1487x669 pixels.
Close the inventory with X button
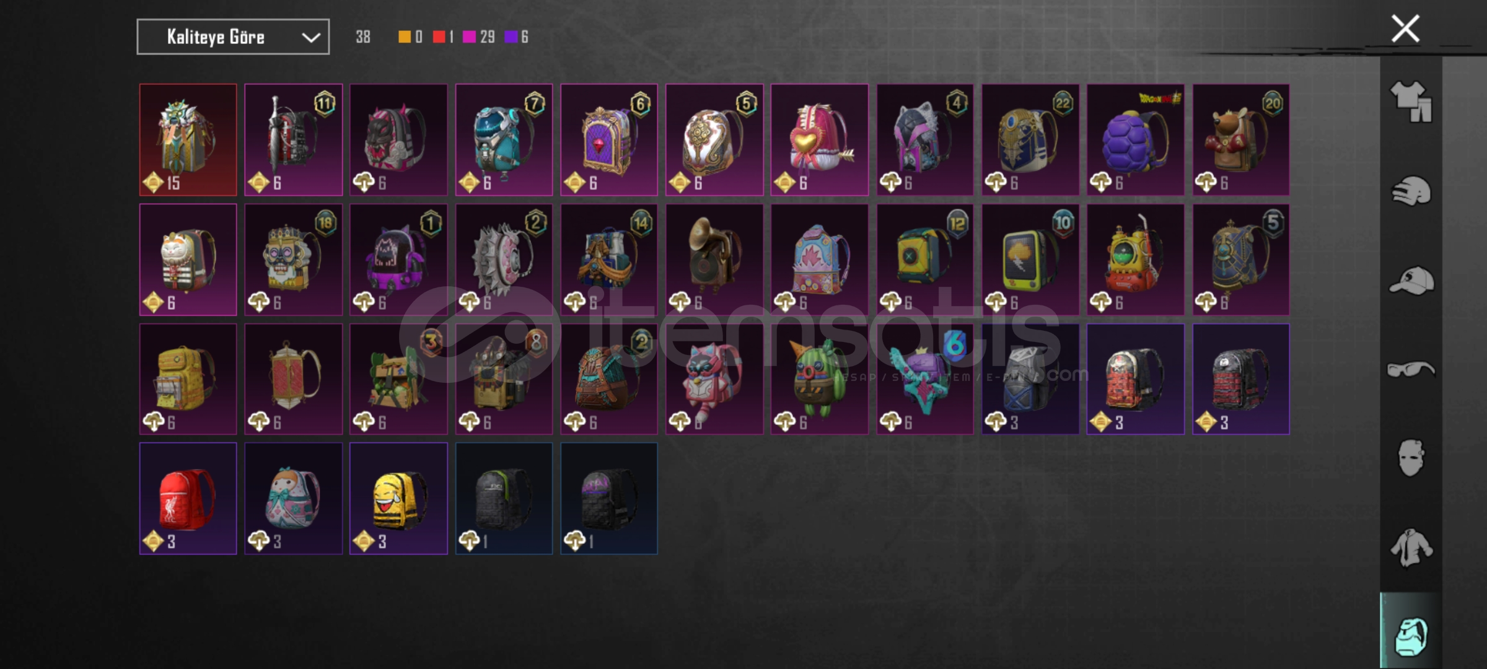click(1405, 28)
